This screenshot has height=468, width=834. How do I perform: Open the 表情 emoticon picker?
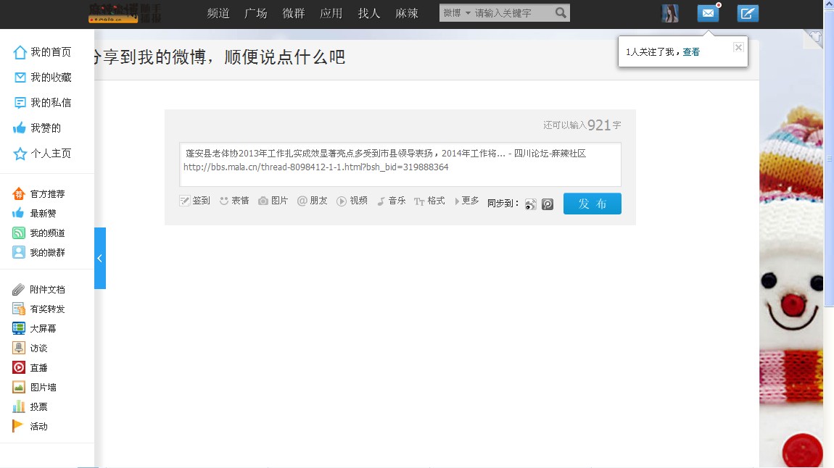point(224,201)
